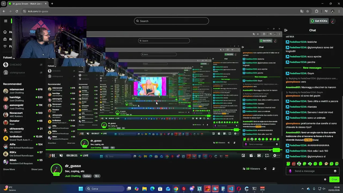Click the Windows taskbar Cerca search box

pyautogui.click(x=105, y=189)
